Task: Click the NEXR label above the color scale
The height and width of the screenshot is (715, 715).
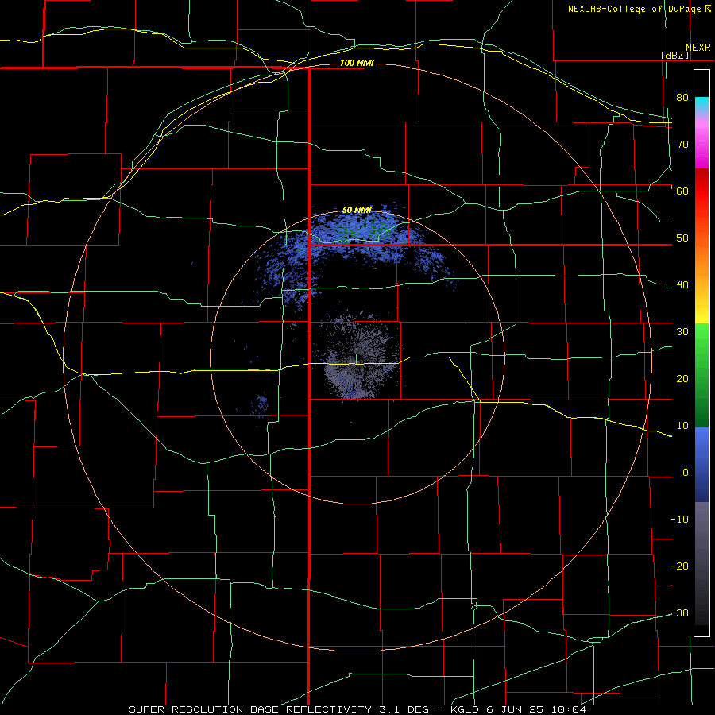Action: coord(698,48)
